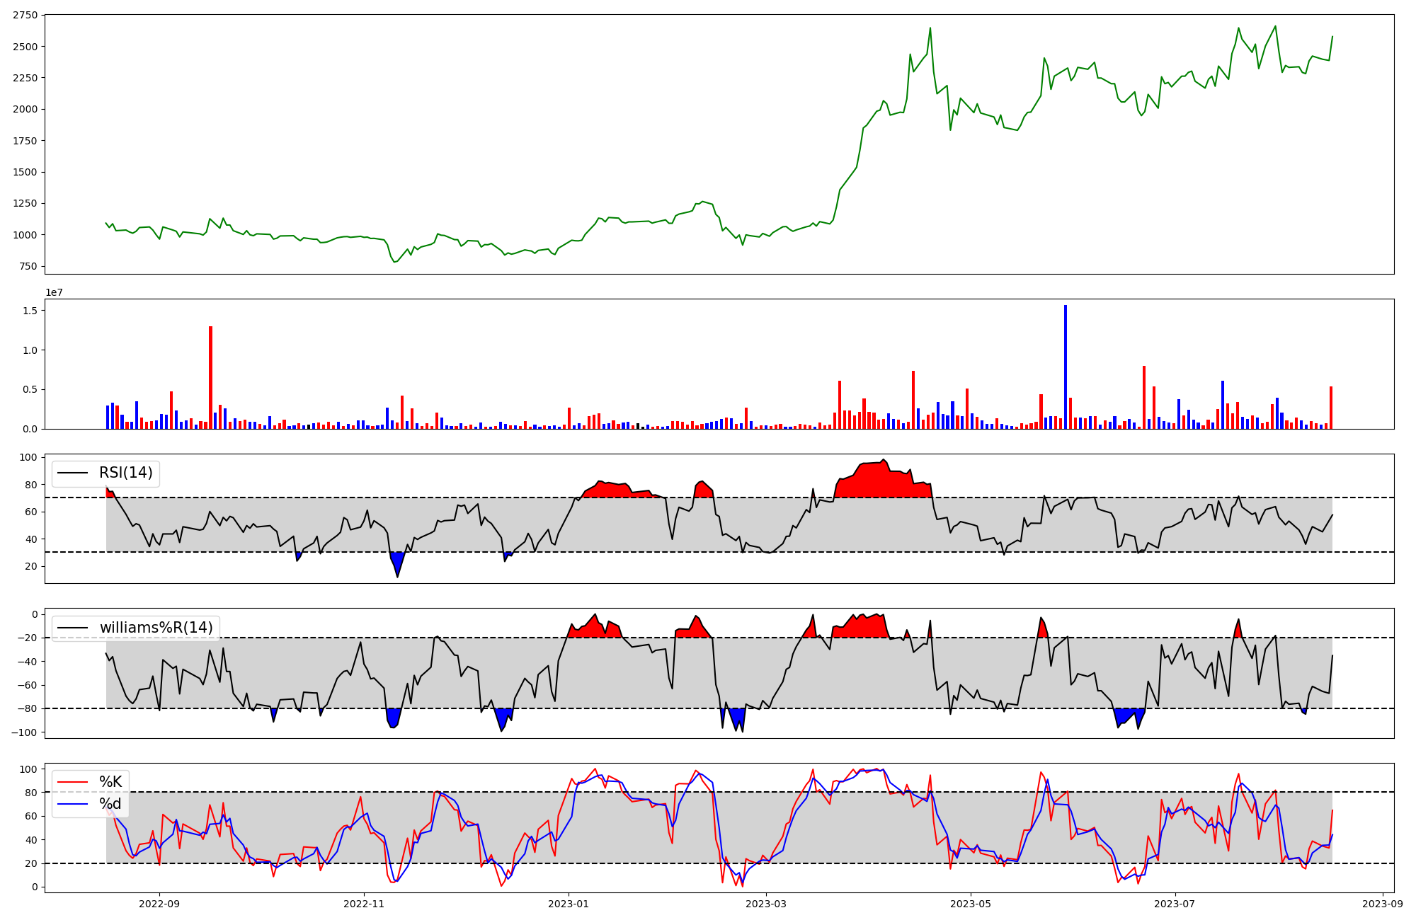This screenshot has height=920, width=1416.
Task: Click the 2023-01 x-axis date label
Action: [568, 904]
